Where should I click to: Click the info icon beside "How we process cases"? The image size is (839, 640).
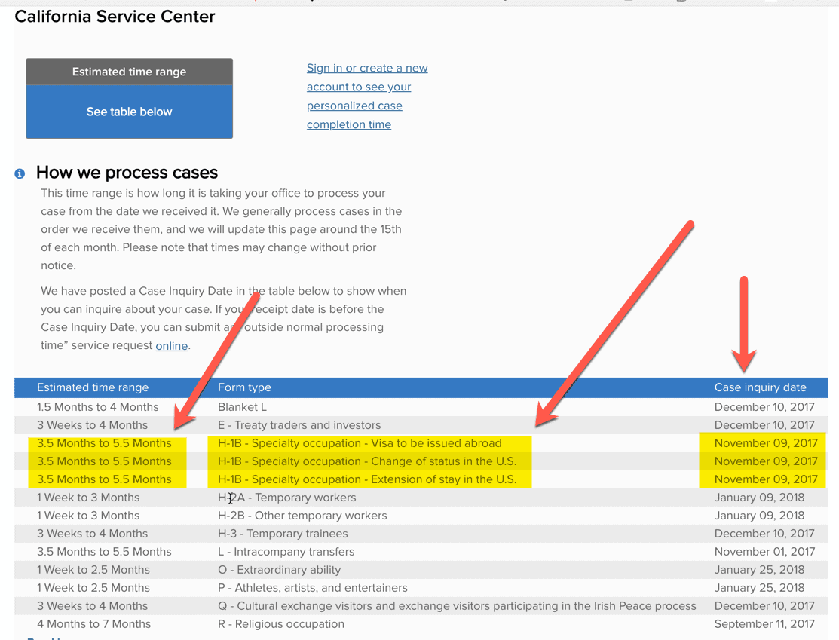[19, 173]
